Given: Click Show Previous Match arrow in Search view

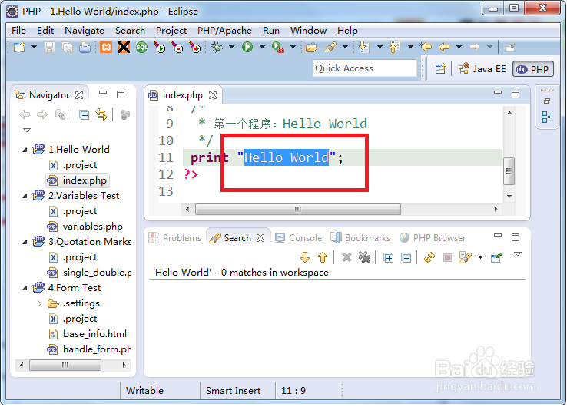Looking at the screenshot, I should click(x=323, y=257).
